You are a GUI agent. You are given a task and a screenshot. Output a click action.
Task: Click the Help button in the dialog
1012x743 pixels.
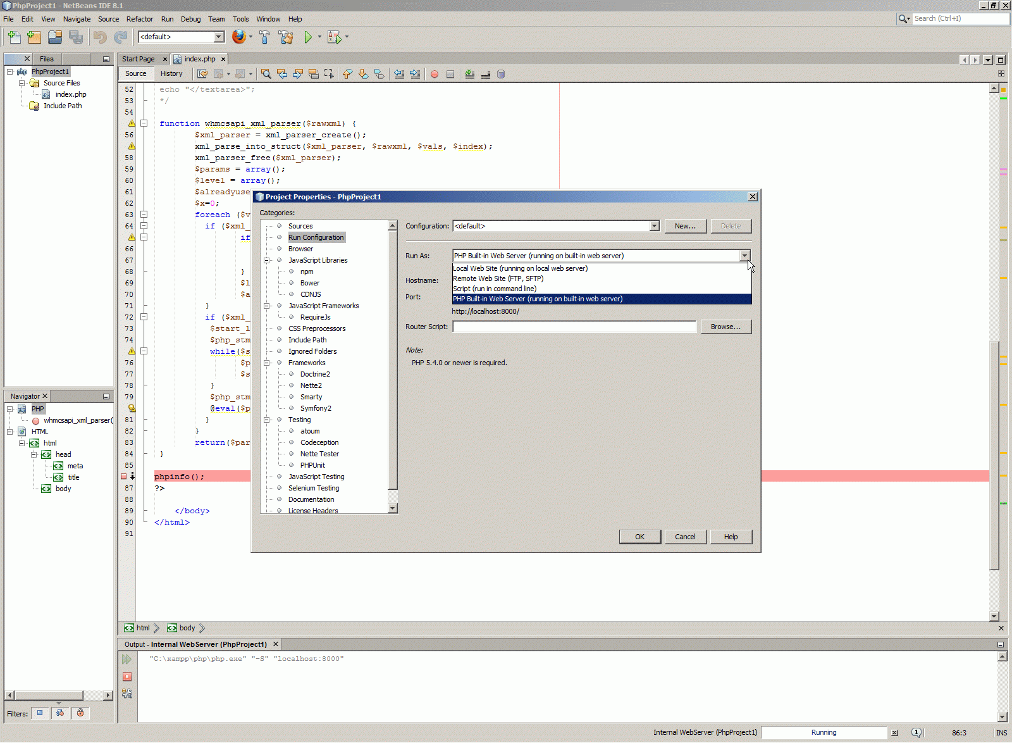pyautogui.click(x=731, y=537)
